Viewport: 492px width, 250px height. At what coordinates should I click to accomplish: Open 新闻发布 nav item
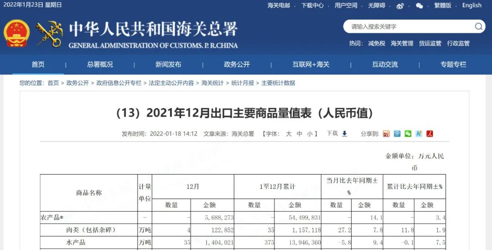click(x=168, y=64)
